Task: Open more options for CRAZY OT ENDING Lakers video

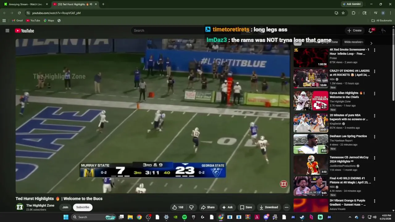Action: point(375,71)
